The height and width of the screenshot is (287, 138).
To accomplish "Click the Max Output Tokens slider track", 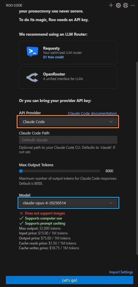I will [x=60, y=171].
